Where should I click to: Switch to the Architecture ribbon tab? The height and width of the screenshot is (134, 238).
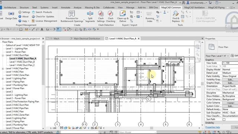(x=10, y=7)
